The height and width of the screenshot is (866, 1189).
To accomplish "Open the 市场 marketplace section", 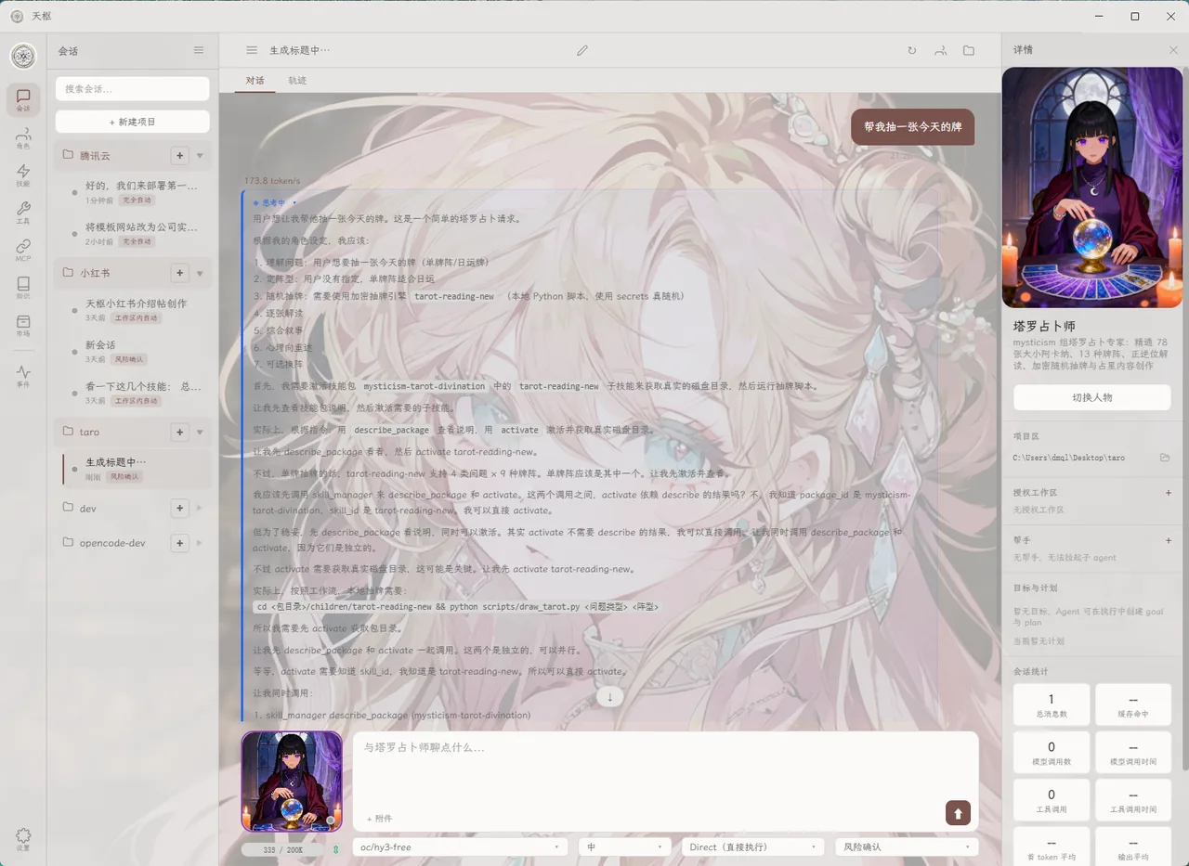I will tap(23, 325).
